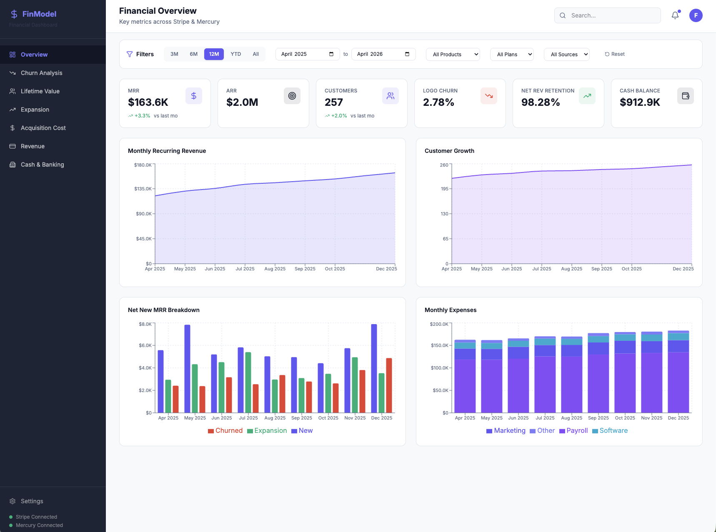The width and height of the screenshot is (716, 532).
Task: Click the Other legend color swatch
Action: pos(533,431)
